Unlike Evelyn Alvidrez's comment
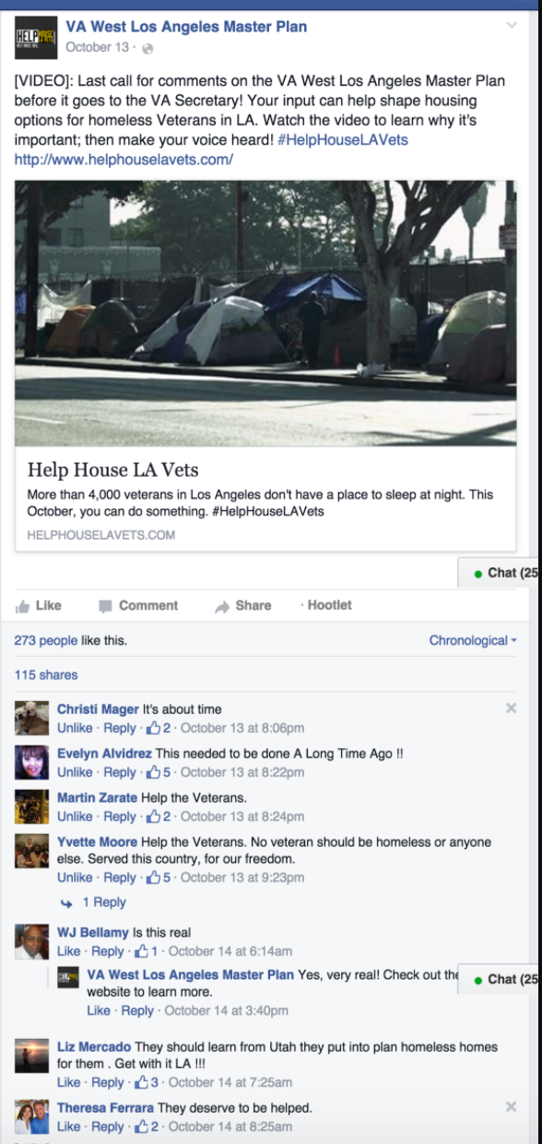Screen dimensions: 542x1144 (x=75, y=772)
